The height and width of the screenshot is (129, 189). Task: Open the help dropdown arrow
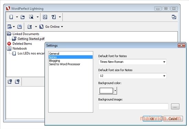click(60, 17)
